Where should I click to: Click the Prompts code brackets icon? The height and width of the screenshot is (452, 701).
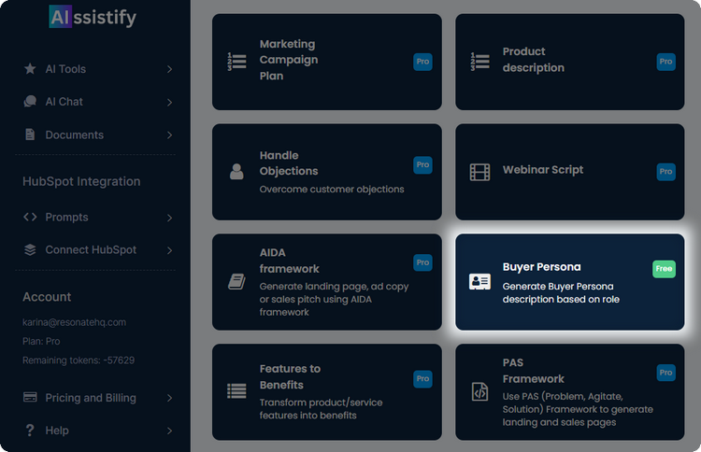click(x=30, y=218)
